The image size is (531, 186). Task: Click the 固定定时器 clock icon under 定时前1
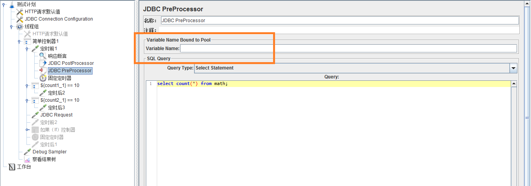pos(43,78)
